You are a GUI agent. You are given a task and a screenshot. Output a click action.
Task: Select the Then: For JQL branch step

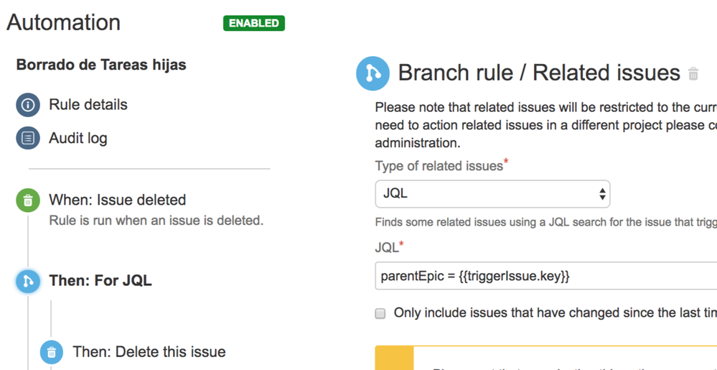coord(100,281)
